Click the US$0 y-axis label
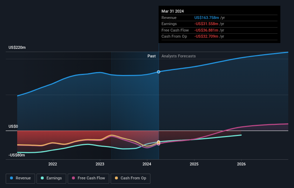The width and height of the screenshot is (294, 188). [13, 126]
